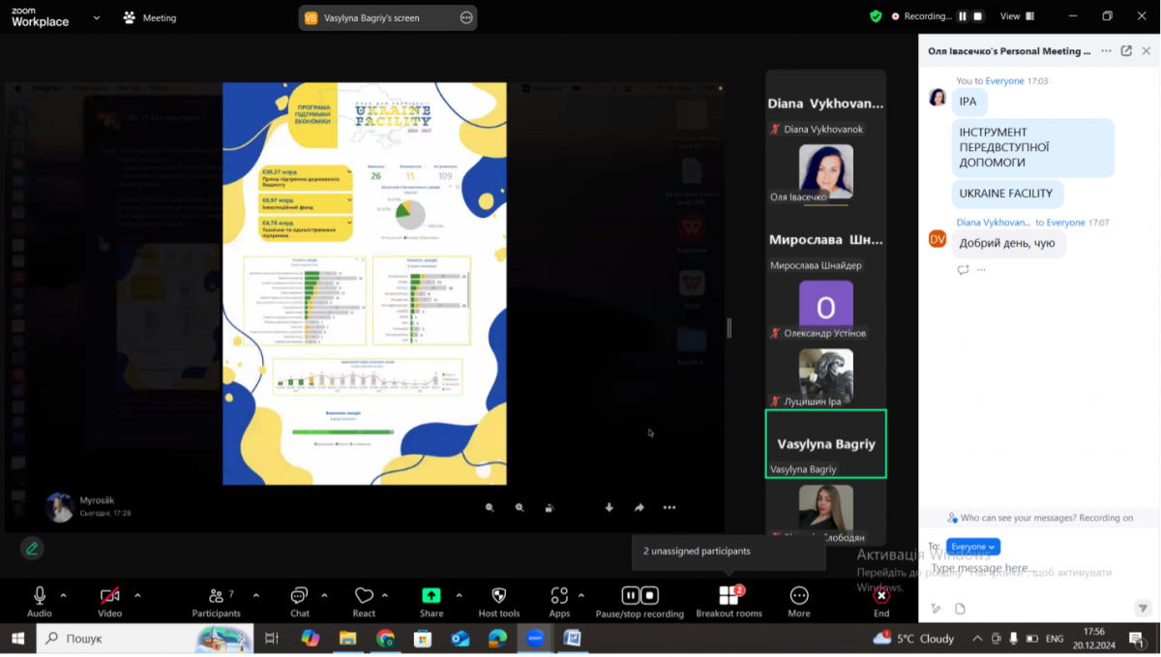Open screen share options ellipsis button
This screenshot has height=657, width=1161.
pos(466,17)
